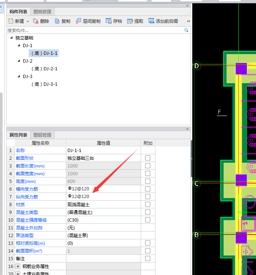Tick the 附加 checkbox for 截面面积
Screen dimensions: 256x275
click(148, 251)
